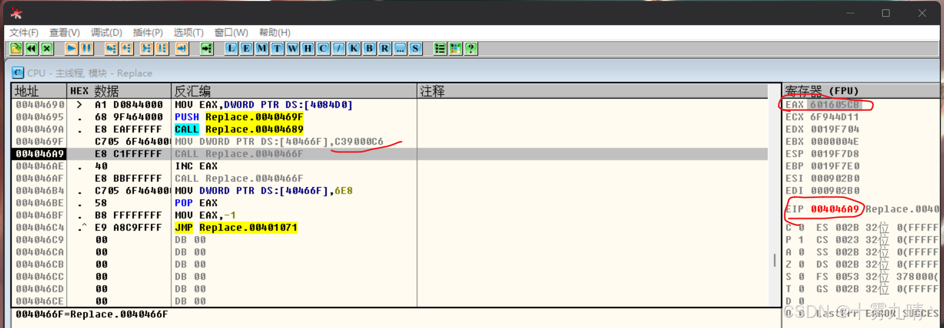The width and height of the screenshot is (944, 328).
Task: Click the disassembly pane vertical scrollbar thumb
Action: tap(774, 260)
